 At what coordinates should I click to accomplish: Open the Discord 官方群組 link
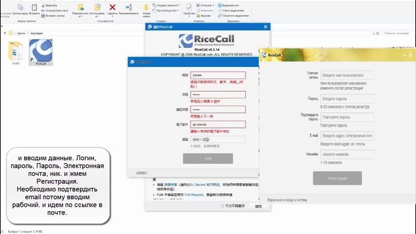(207, 185)
